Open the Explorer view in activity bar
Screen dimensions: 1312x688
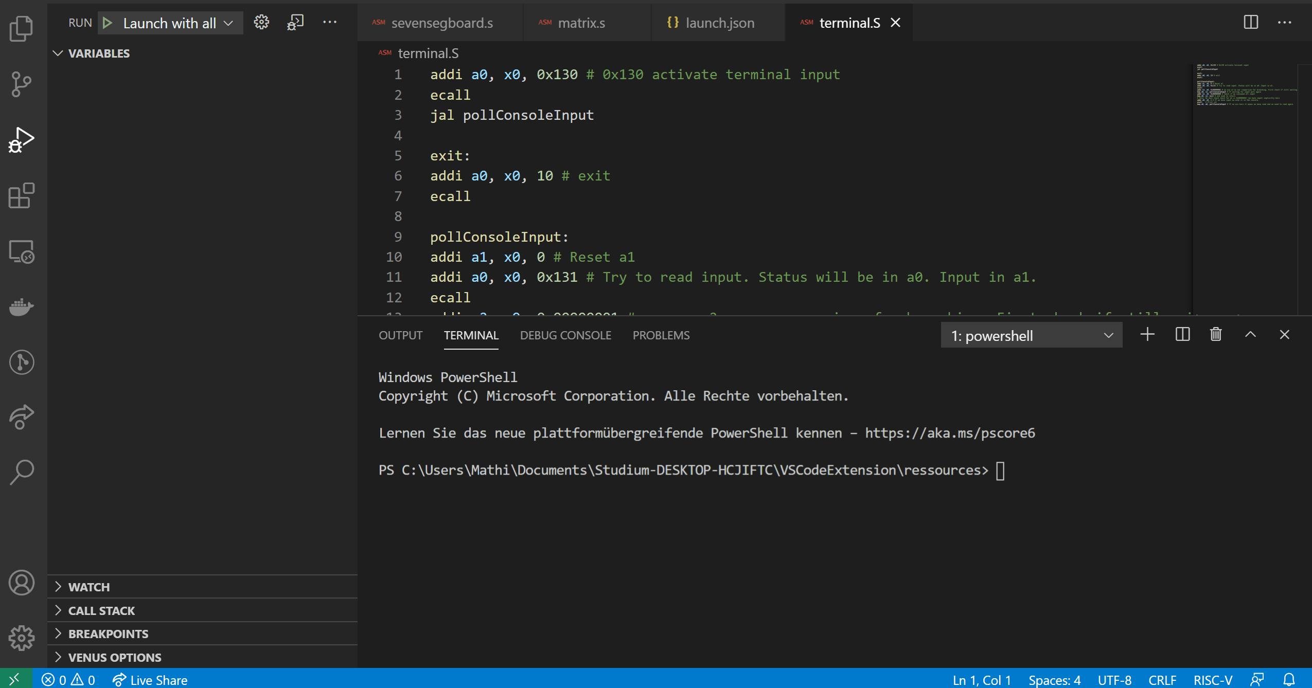(x=21, y=29)
